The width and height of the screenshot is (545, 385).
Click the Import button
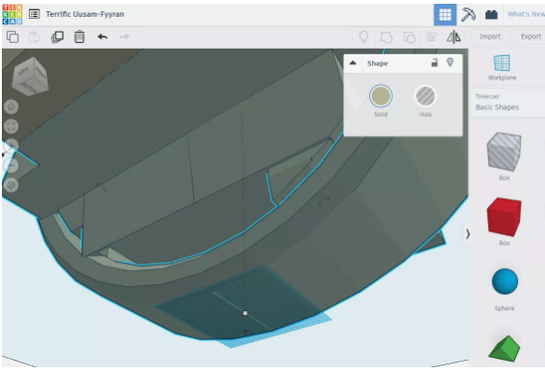490,36
